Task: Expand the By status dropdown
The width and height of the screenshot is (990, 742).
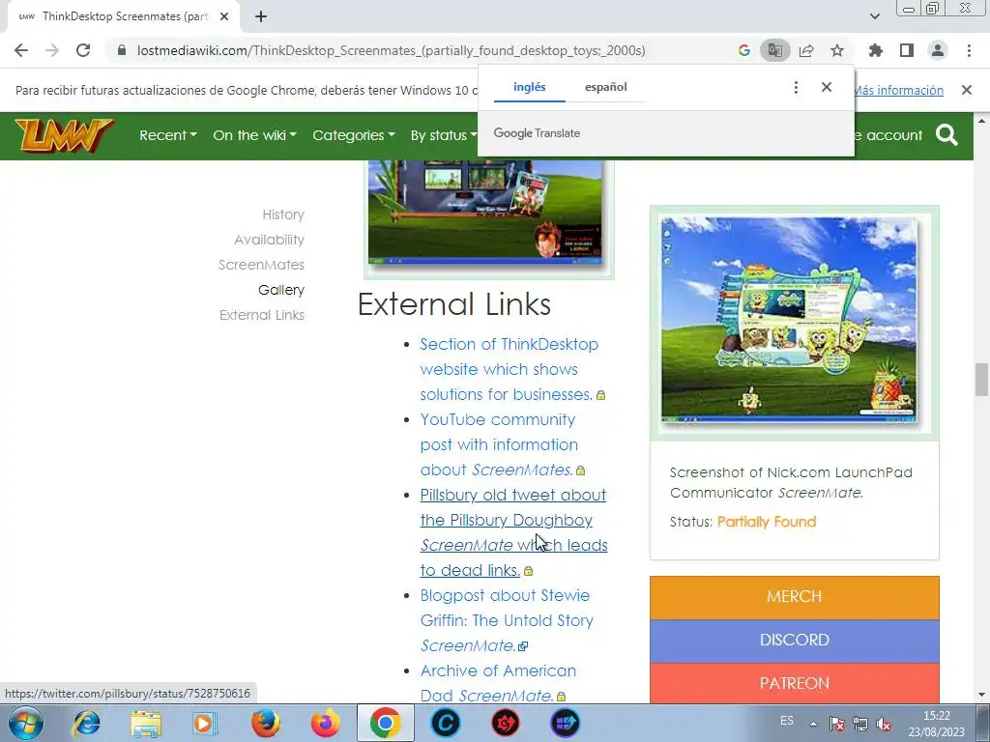Action: point(443,135)
